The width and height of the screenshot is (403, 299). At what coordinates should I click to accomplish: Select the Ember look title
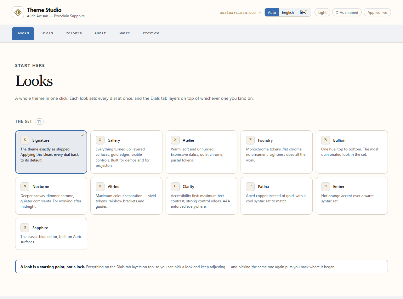[x=339, y=187]
